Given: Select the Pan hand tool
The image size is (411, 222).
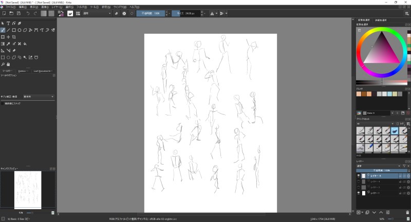Looking at the screenshot, I should coord(8,64).
